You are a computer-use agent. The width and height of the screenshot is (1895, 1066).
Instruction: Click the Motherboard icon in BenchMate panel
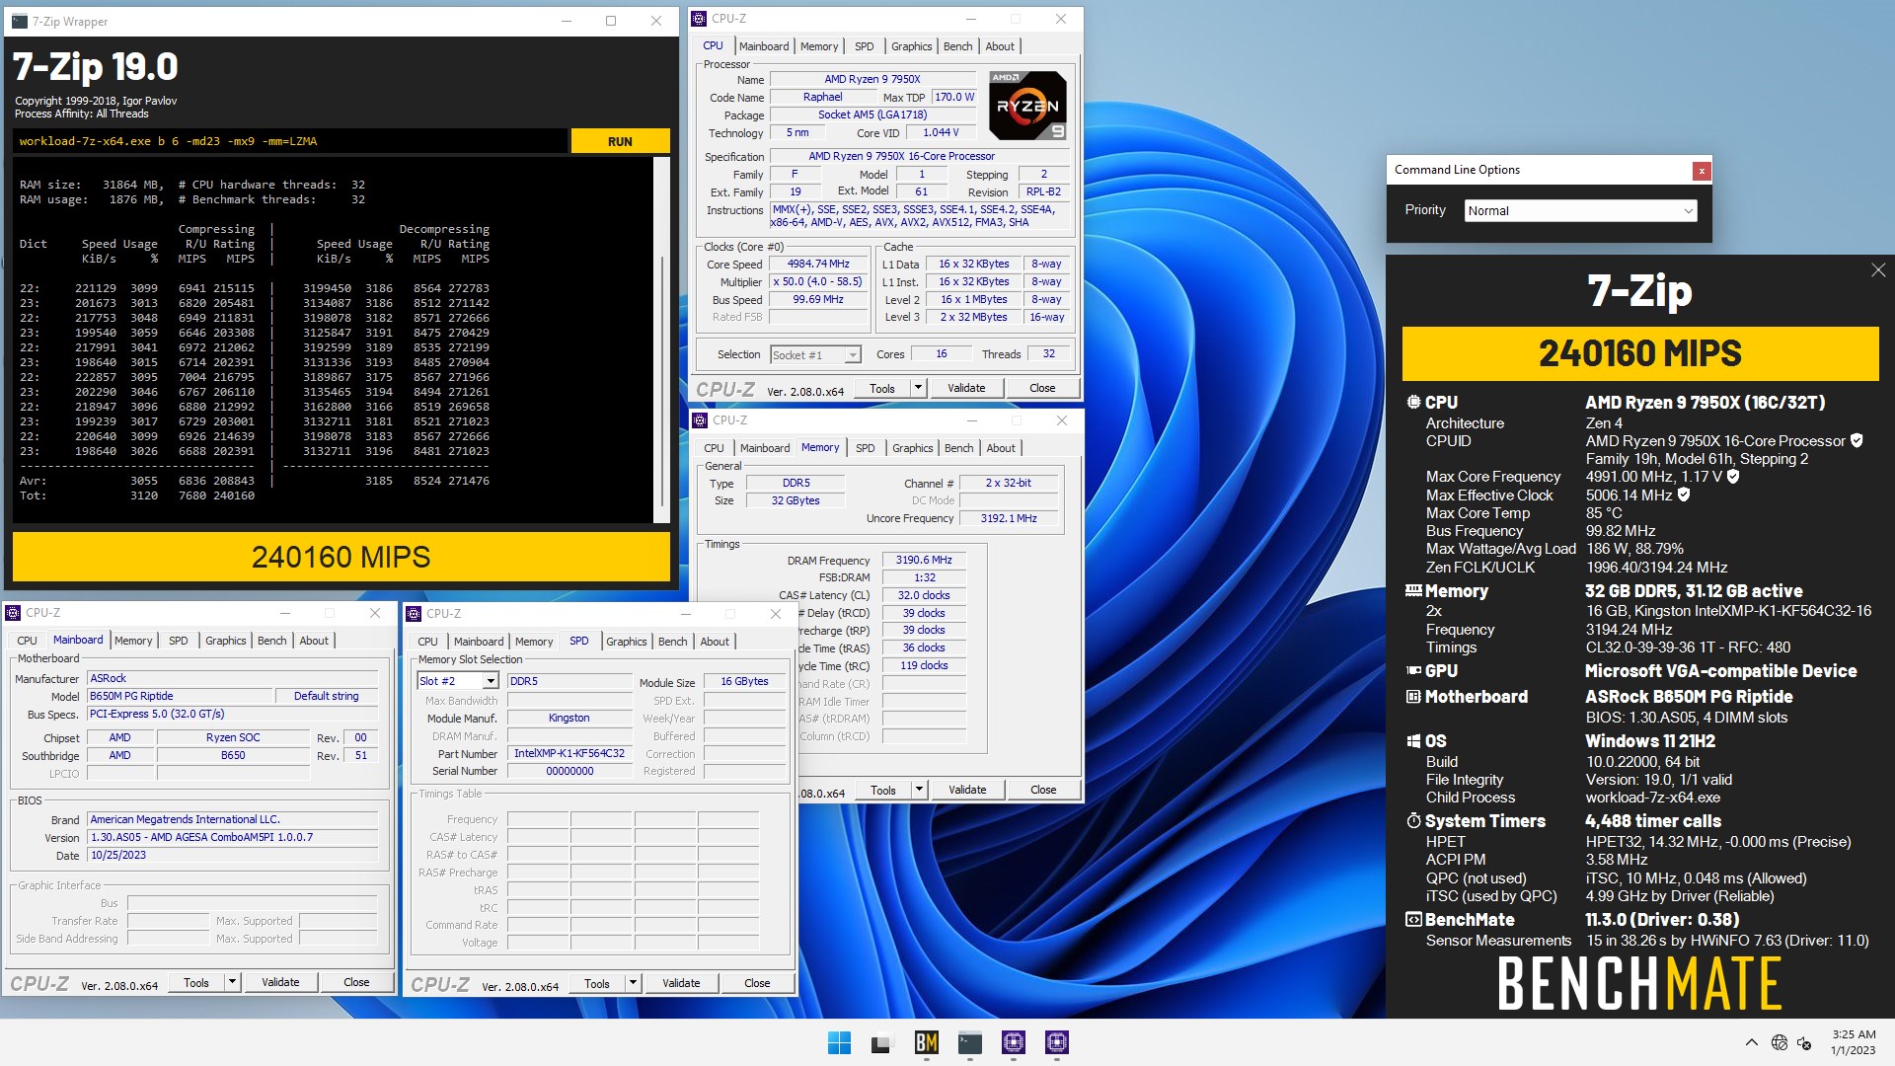pos(1413,697)
